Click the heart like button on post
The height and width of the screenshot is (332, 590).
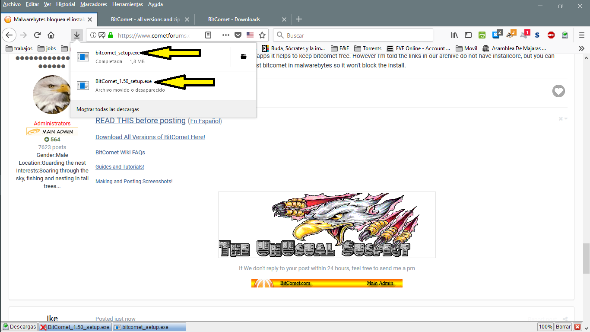point(558,91)
